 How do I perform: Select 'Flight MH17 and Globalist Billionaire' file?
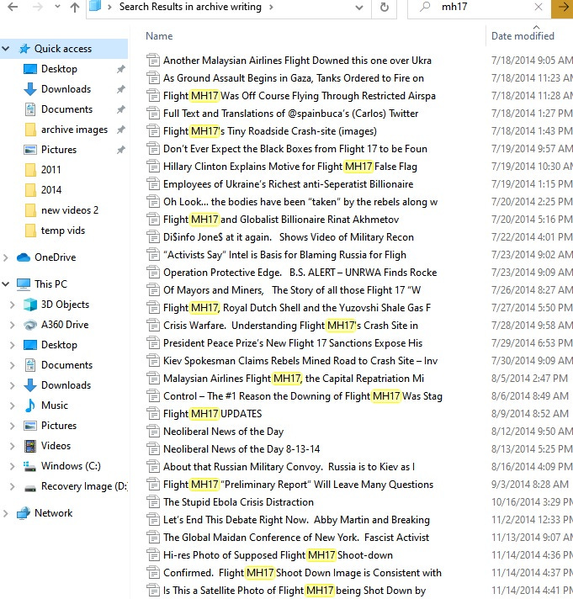pyautogui.click(x=281, y=220)
